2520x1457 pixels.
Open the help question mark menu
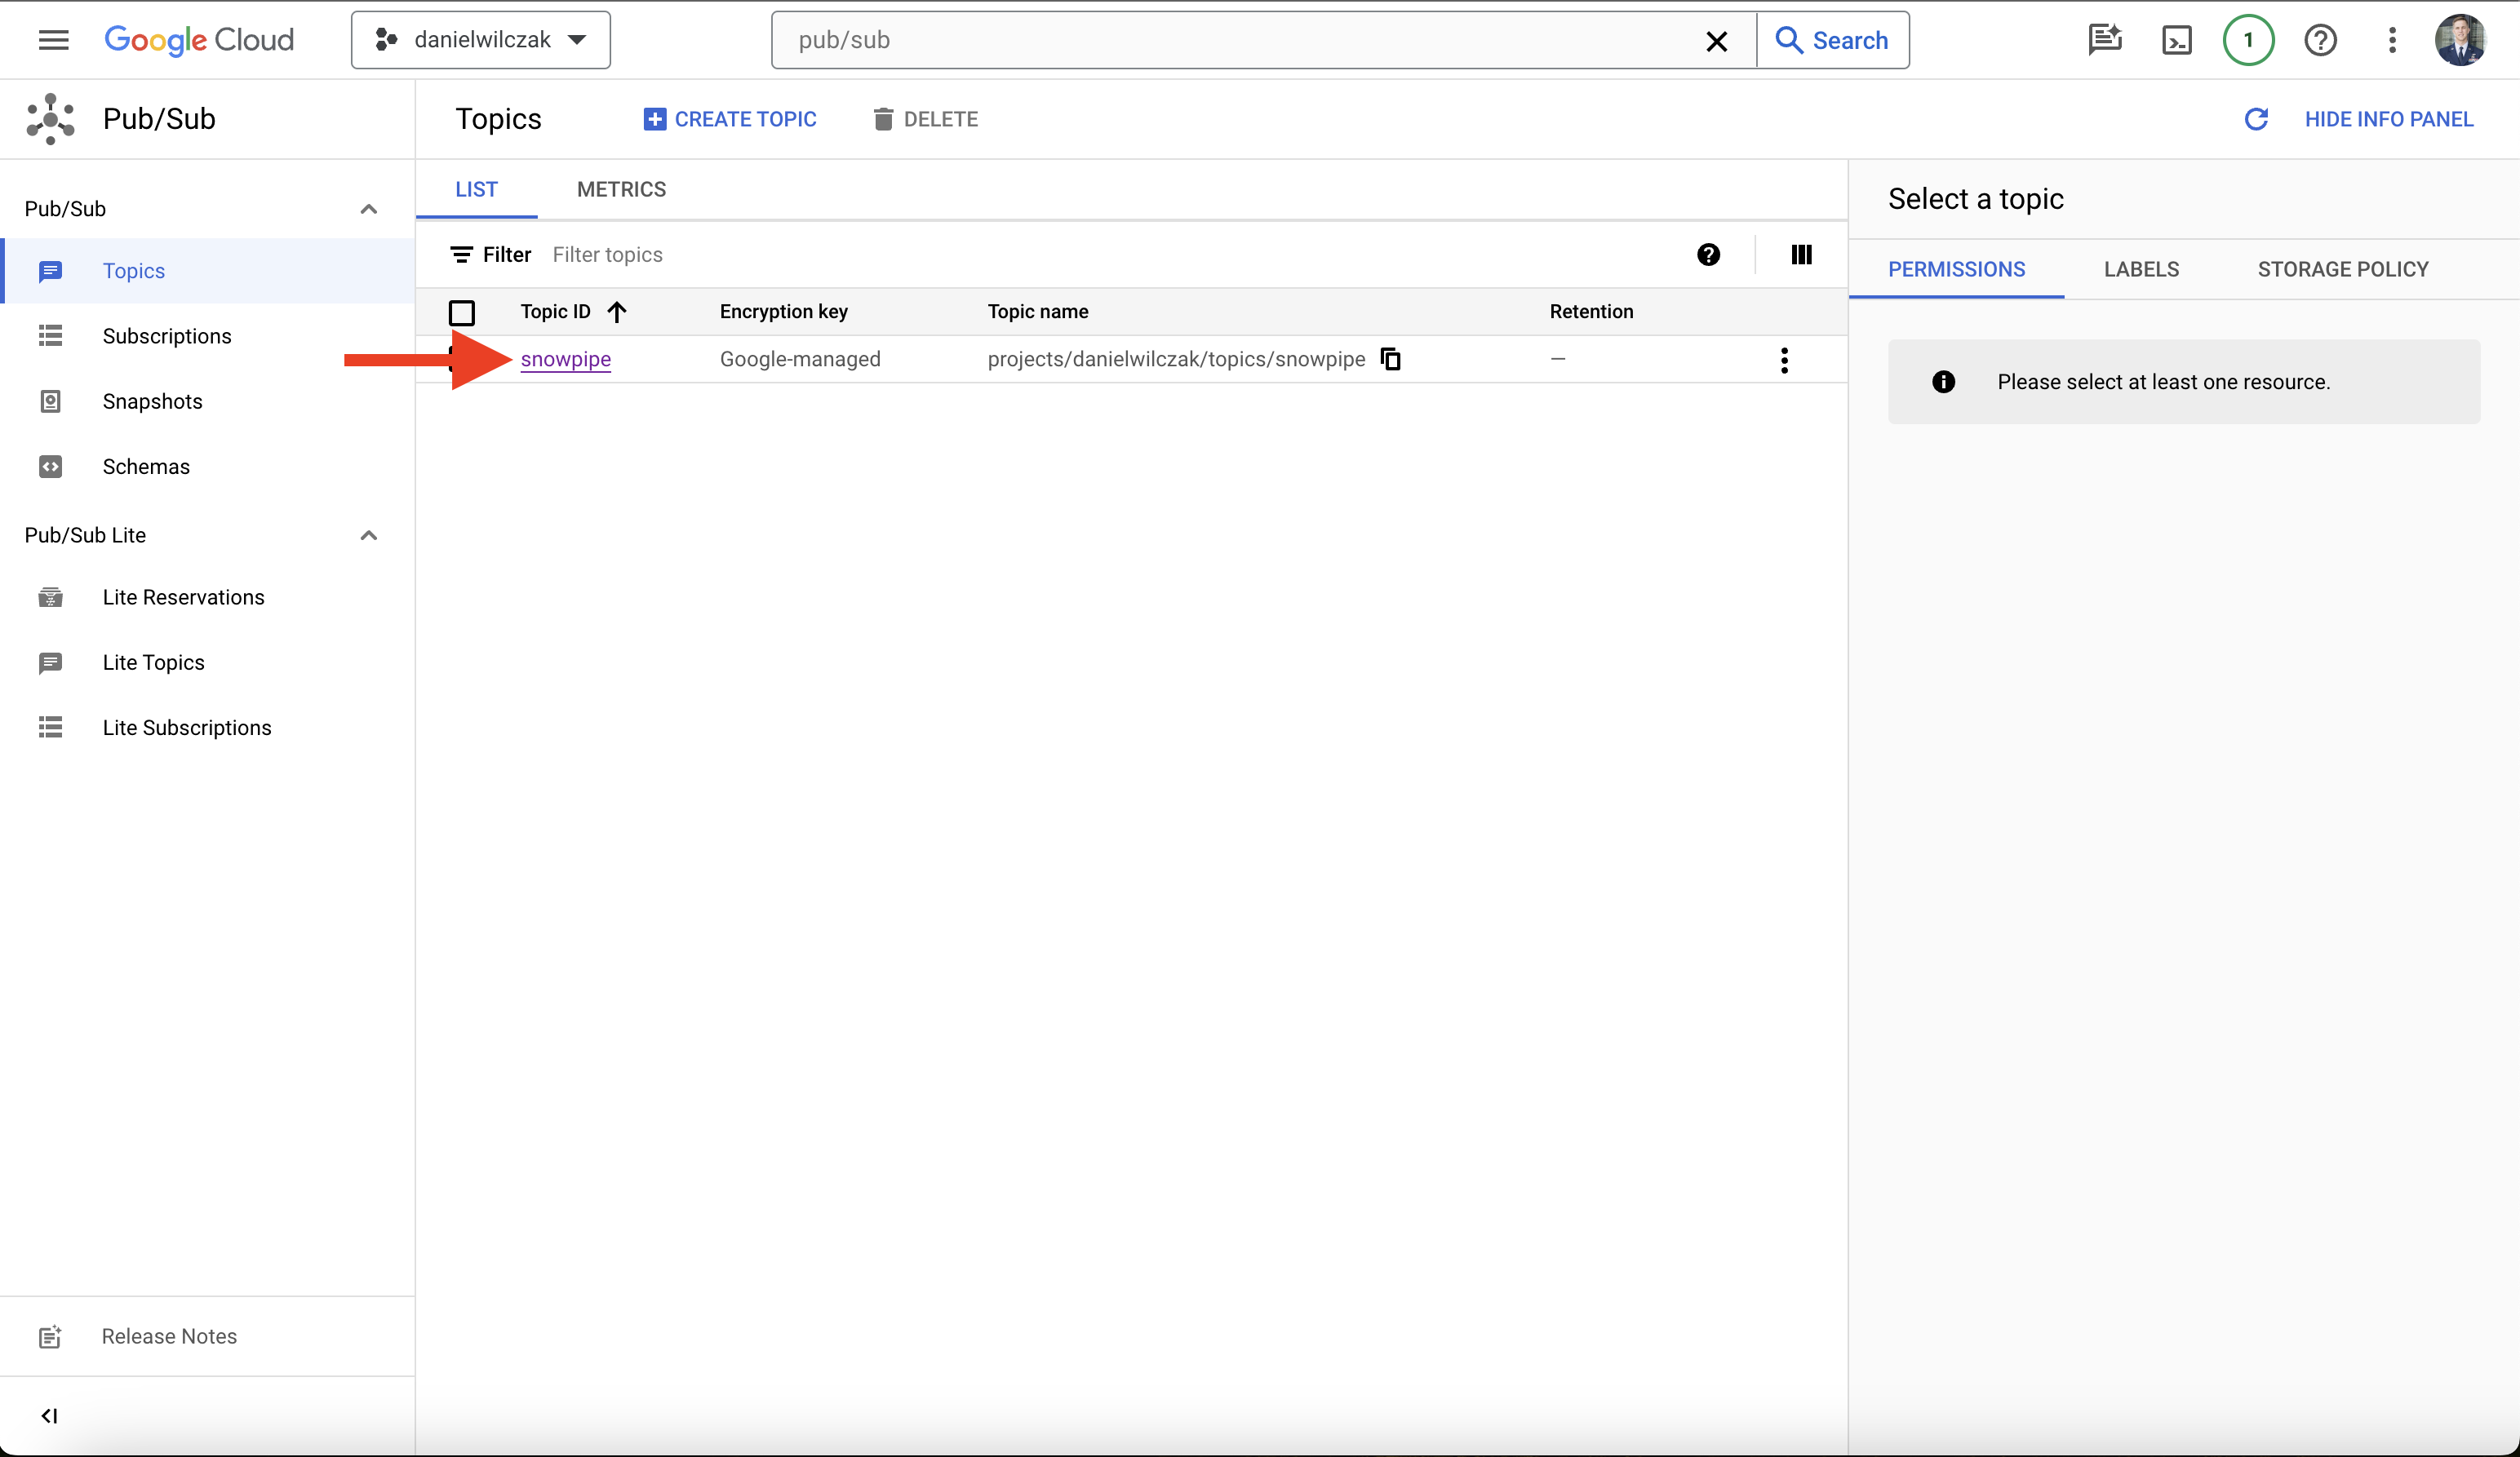point(2321,40)
